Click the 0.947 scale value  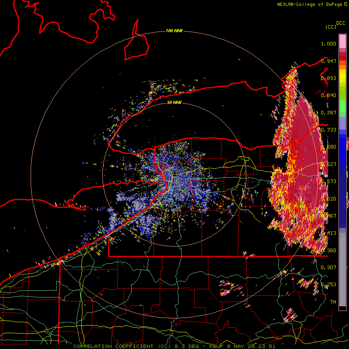point(328,61)
